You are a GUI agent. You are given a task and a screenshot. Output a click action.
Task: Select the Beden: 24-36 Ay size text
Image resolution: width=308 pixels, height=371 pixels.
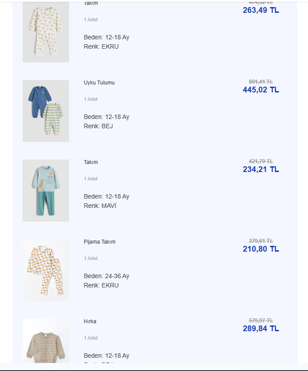(107, 276)
